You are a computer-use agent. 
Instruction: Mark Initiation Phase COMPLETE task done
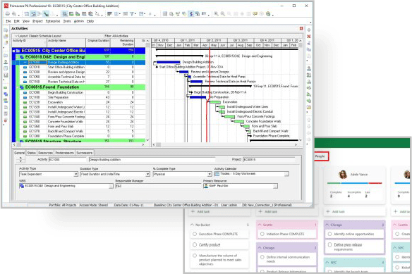(x=262, y=234)
